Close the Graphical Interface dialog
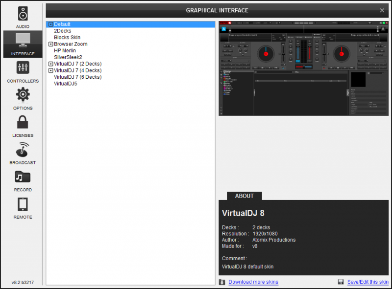The height and width of the screenshot is (289, 392). [x=382, y=10]
